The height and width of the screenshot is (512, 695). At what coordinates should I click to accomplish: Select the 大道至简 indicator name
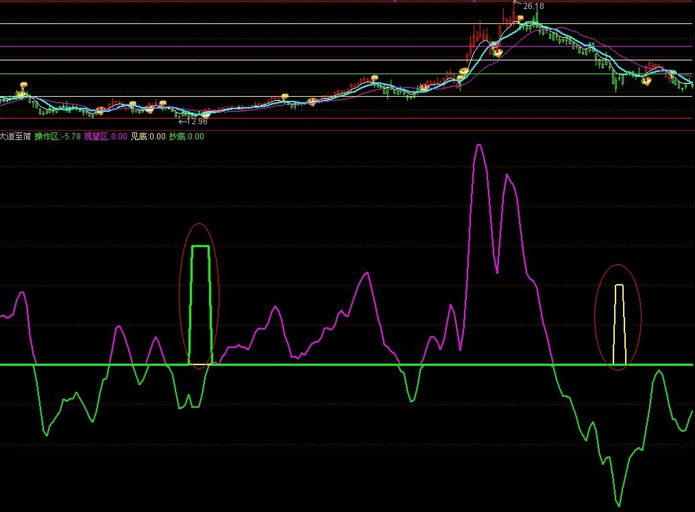coord(15,137)
